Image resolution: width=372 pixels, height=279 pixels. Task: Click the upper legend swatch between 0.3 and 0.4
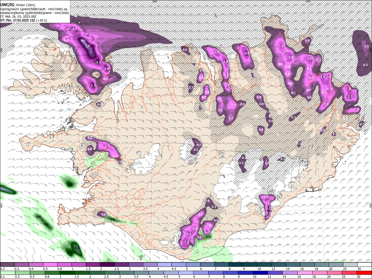coord(22,264)
